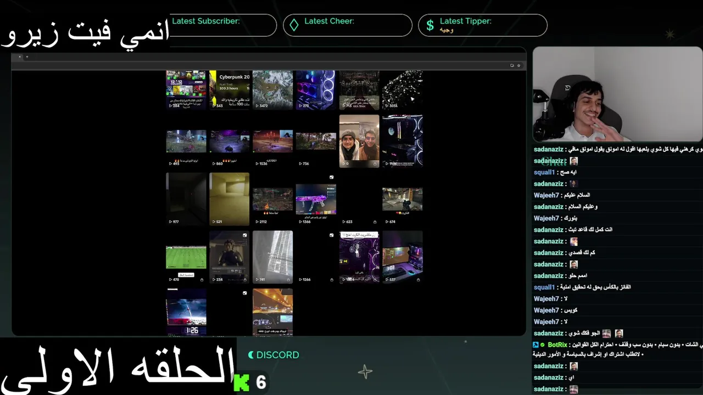Click sadanaziz beside the 'اممم حلو' message
Viewport: 703px width, 395px height.
click(x=549, y=276)
